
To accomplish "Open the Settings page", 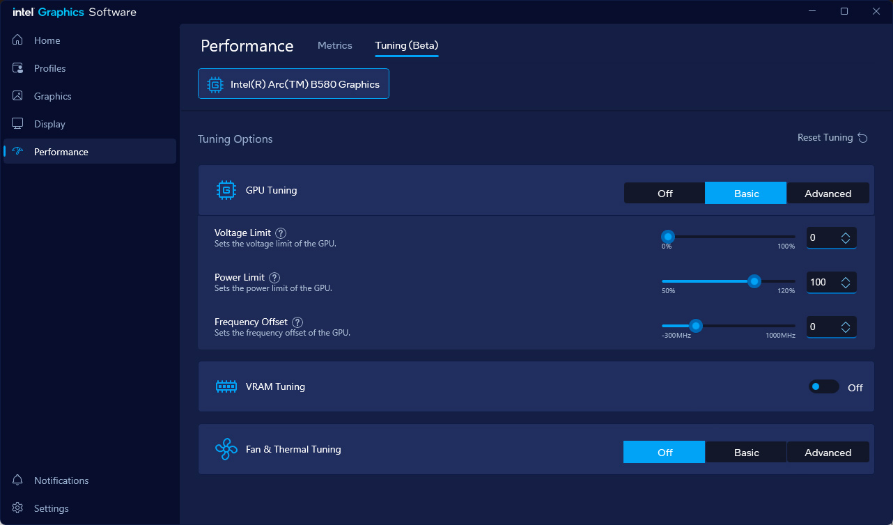I will pos(90,508).
